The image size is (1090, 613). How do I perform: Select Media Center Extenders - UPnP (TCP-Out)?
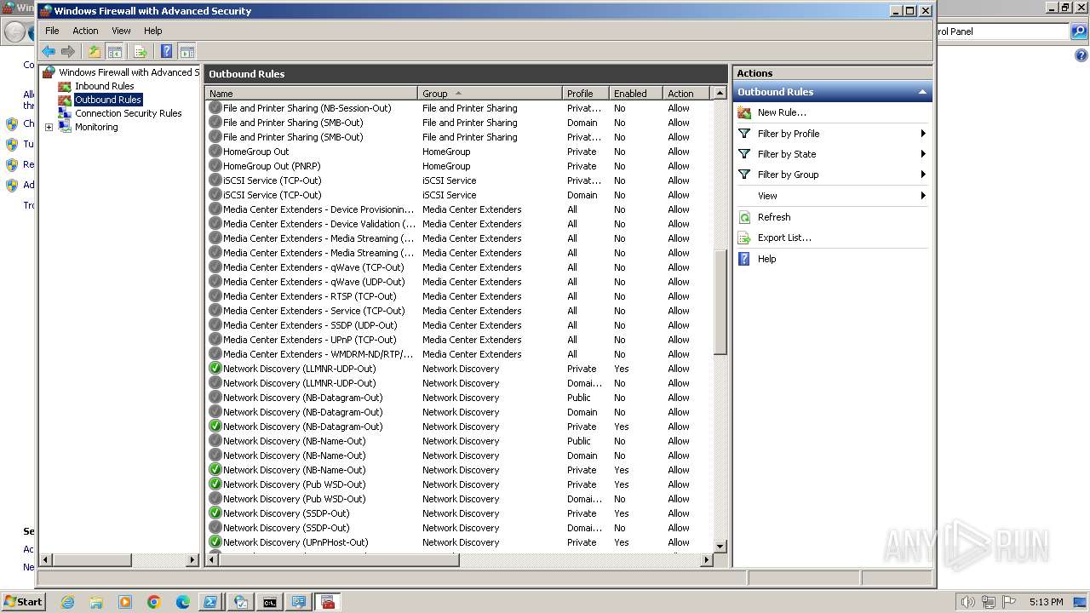point(310,340)
